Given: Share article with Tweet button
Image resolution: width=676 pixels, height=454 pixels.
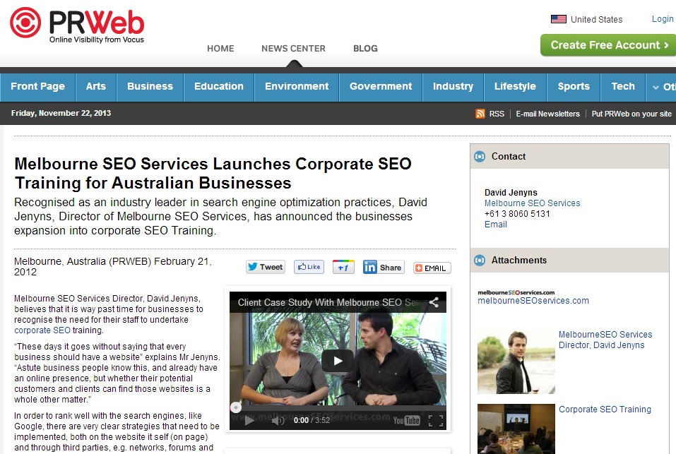Looking at the screenshot, I should [x=266, y=267].
